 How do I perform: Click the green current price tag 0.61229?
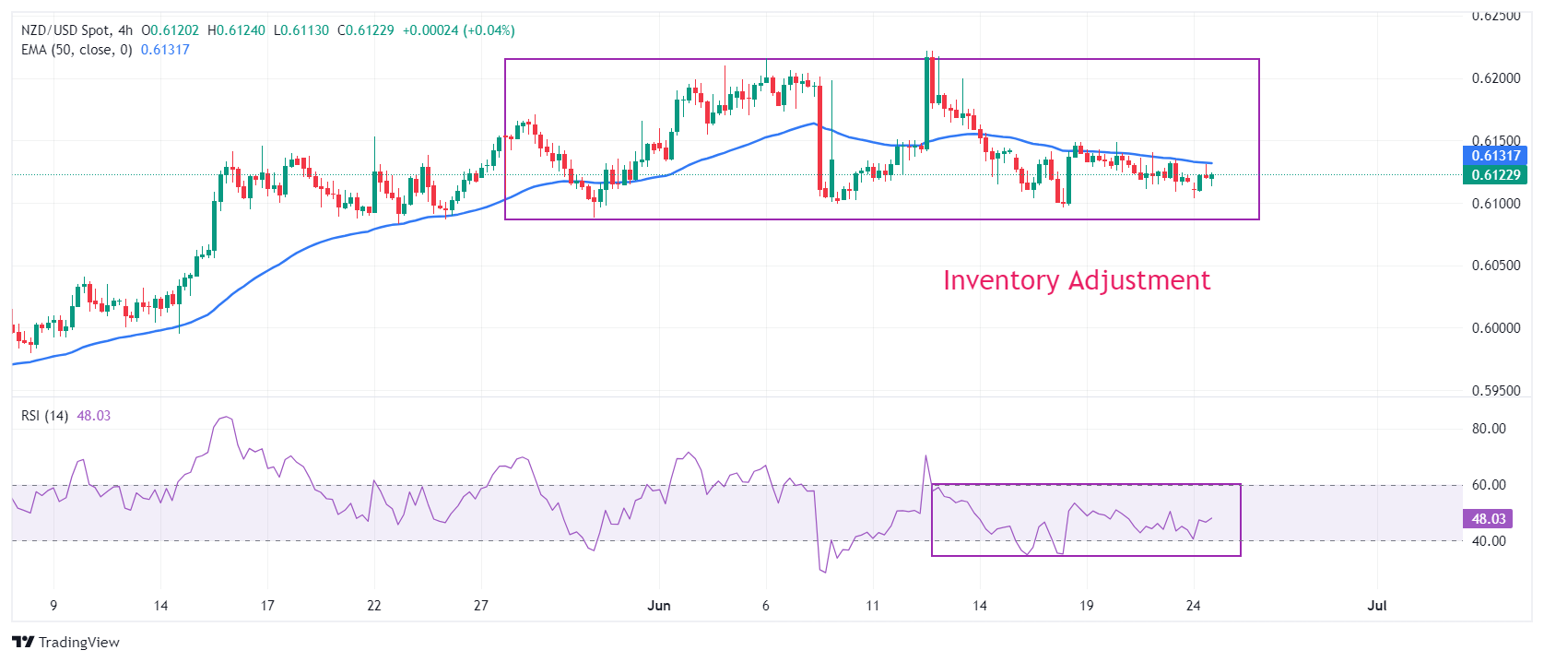[x=1495, y=175]
